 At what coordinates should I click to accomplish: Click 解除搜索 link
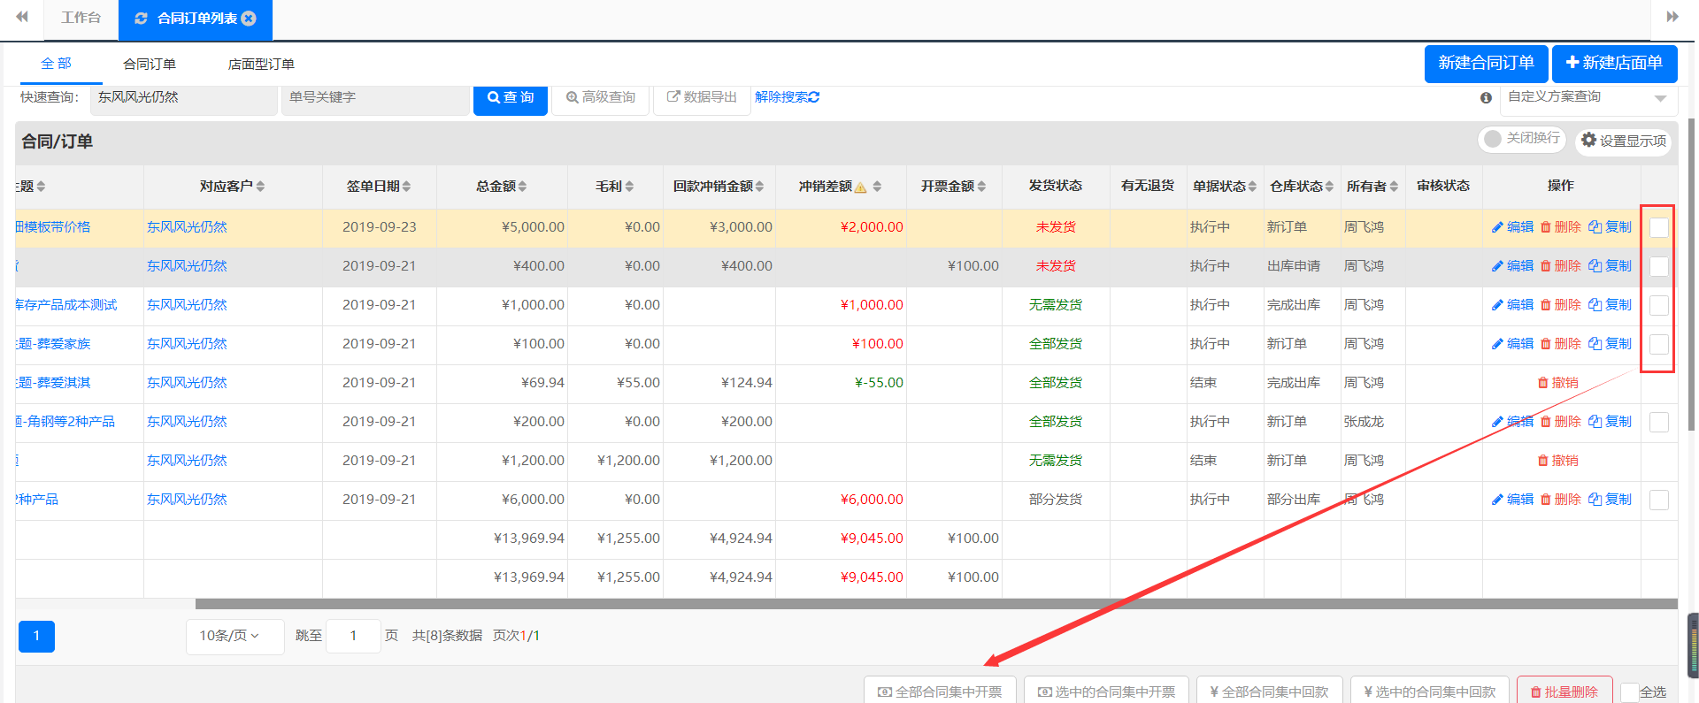coord(787,97)
